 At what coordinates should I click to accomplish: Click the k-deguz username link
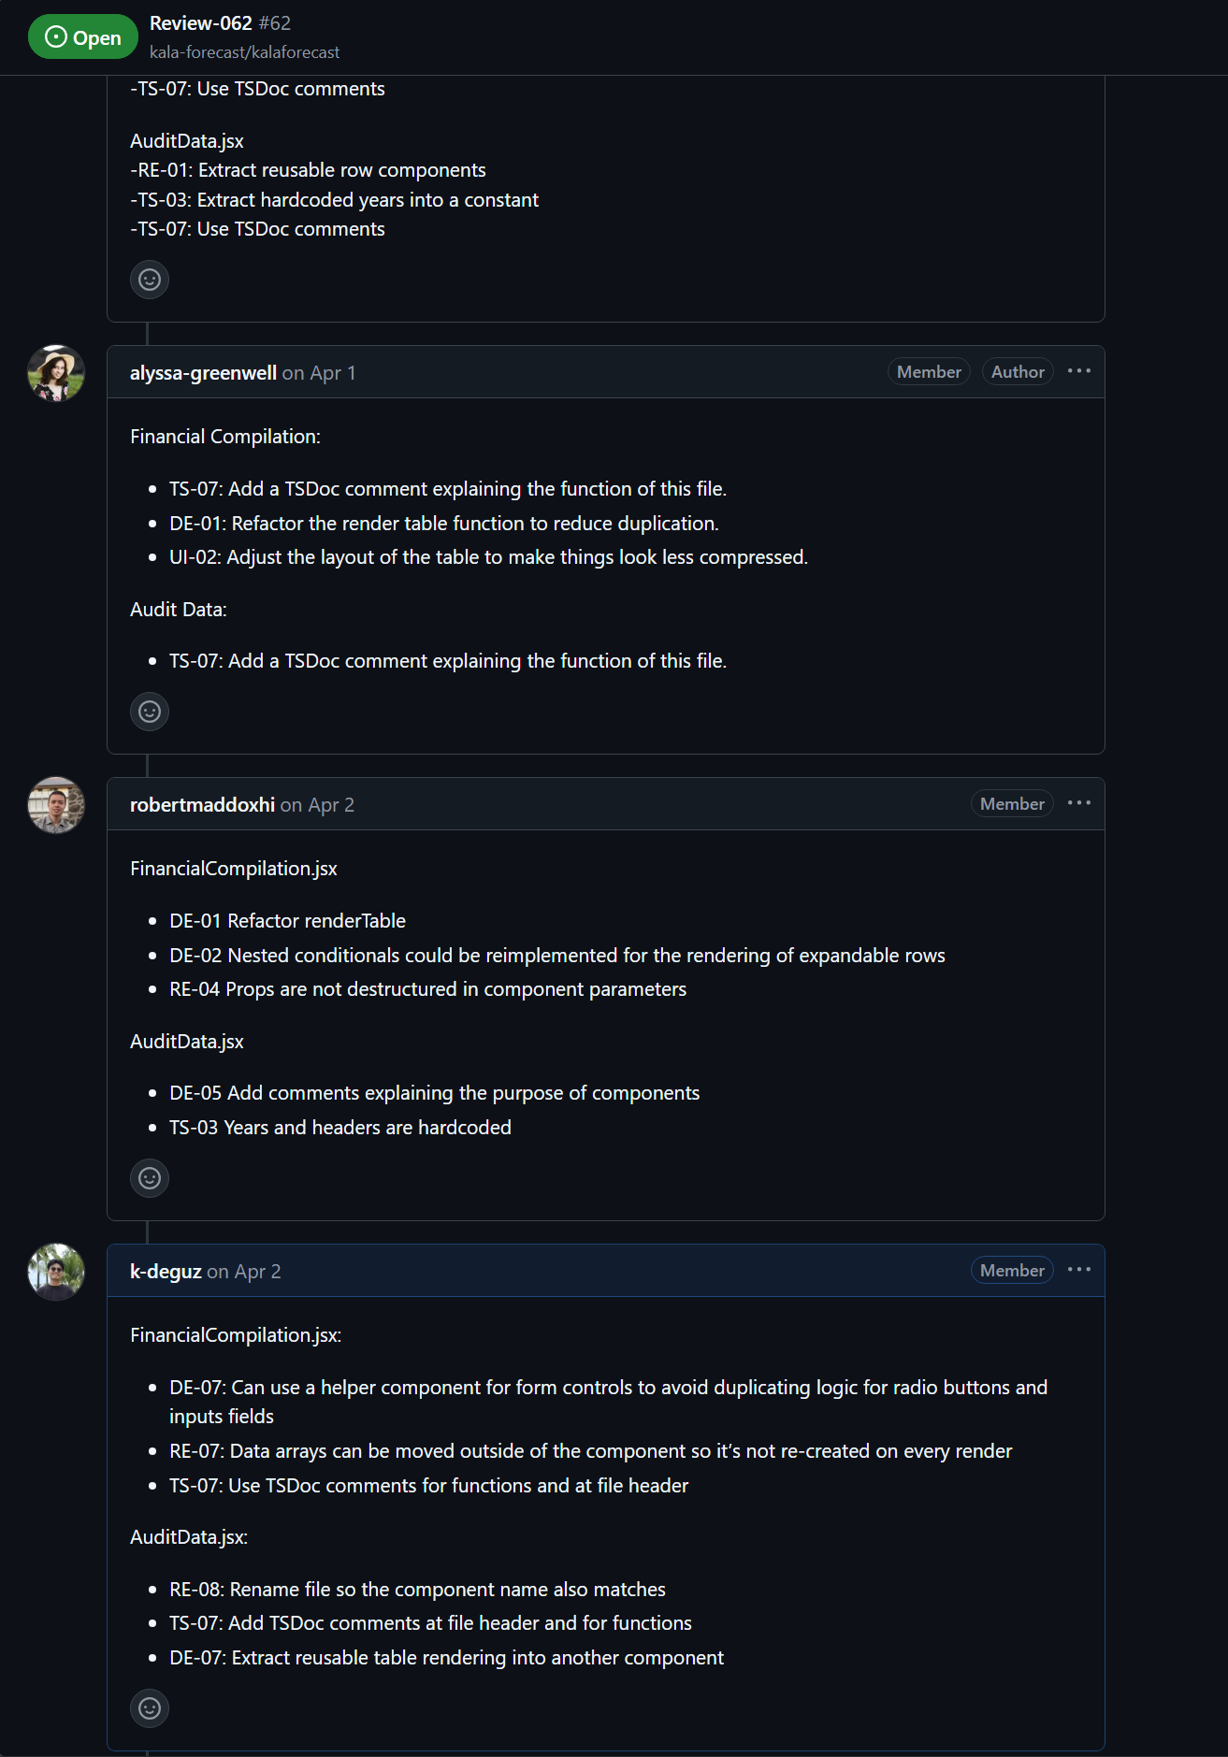click(x=166, y=1272)
